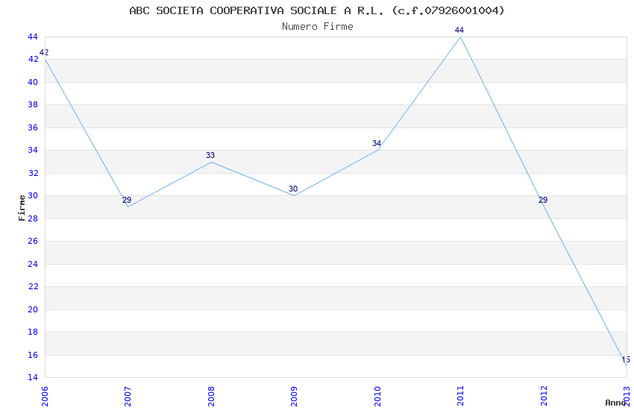634x410 pixels.
Task: Click the chart title ABC SOCIETA COOPERATIVA SOCIALE
Action: point(316,10)
